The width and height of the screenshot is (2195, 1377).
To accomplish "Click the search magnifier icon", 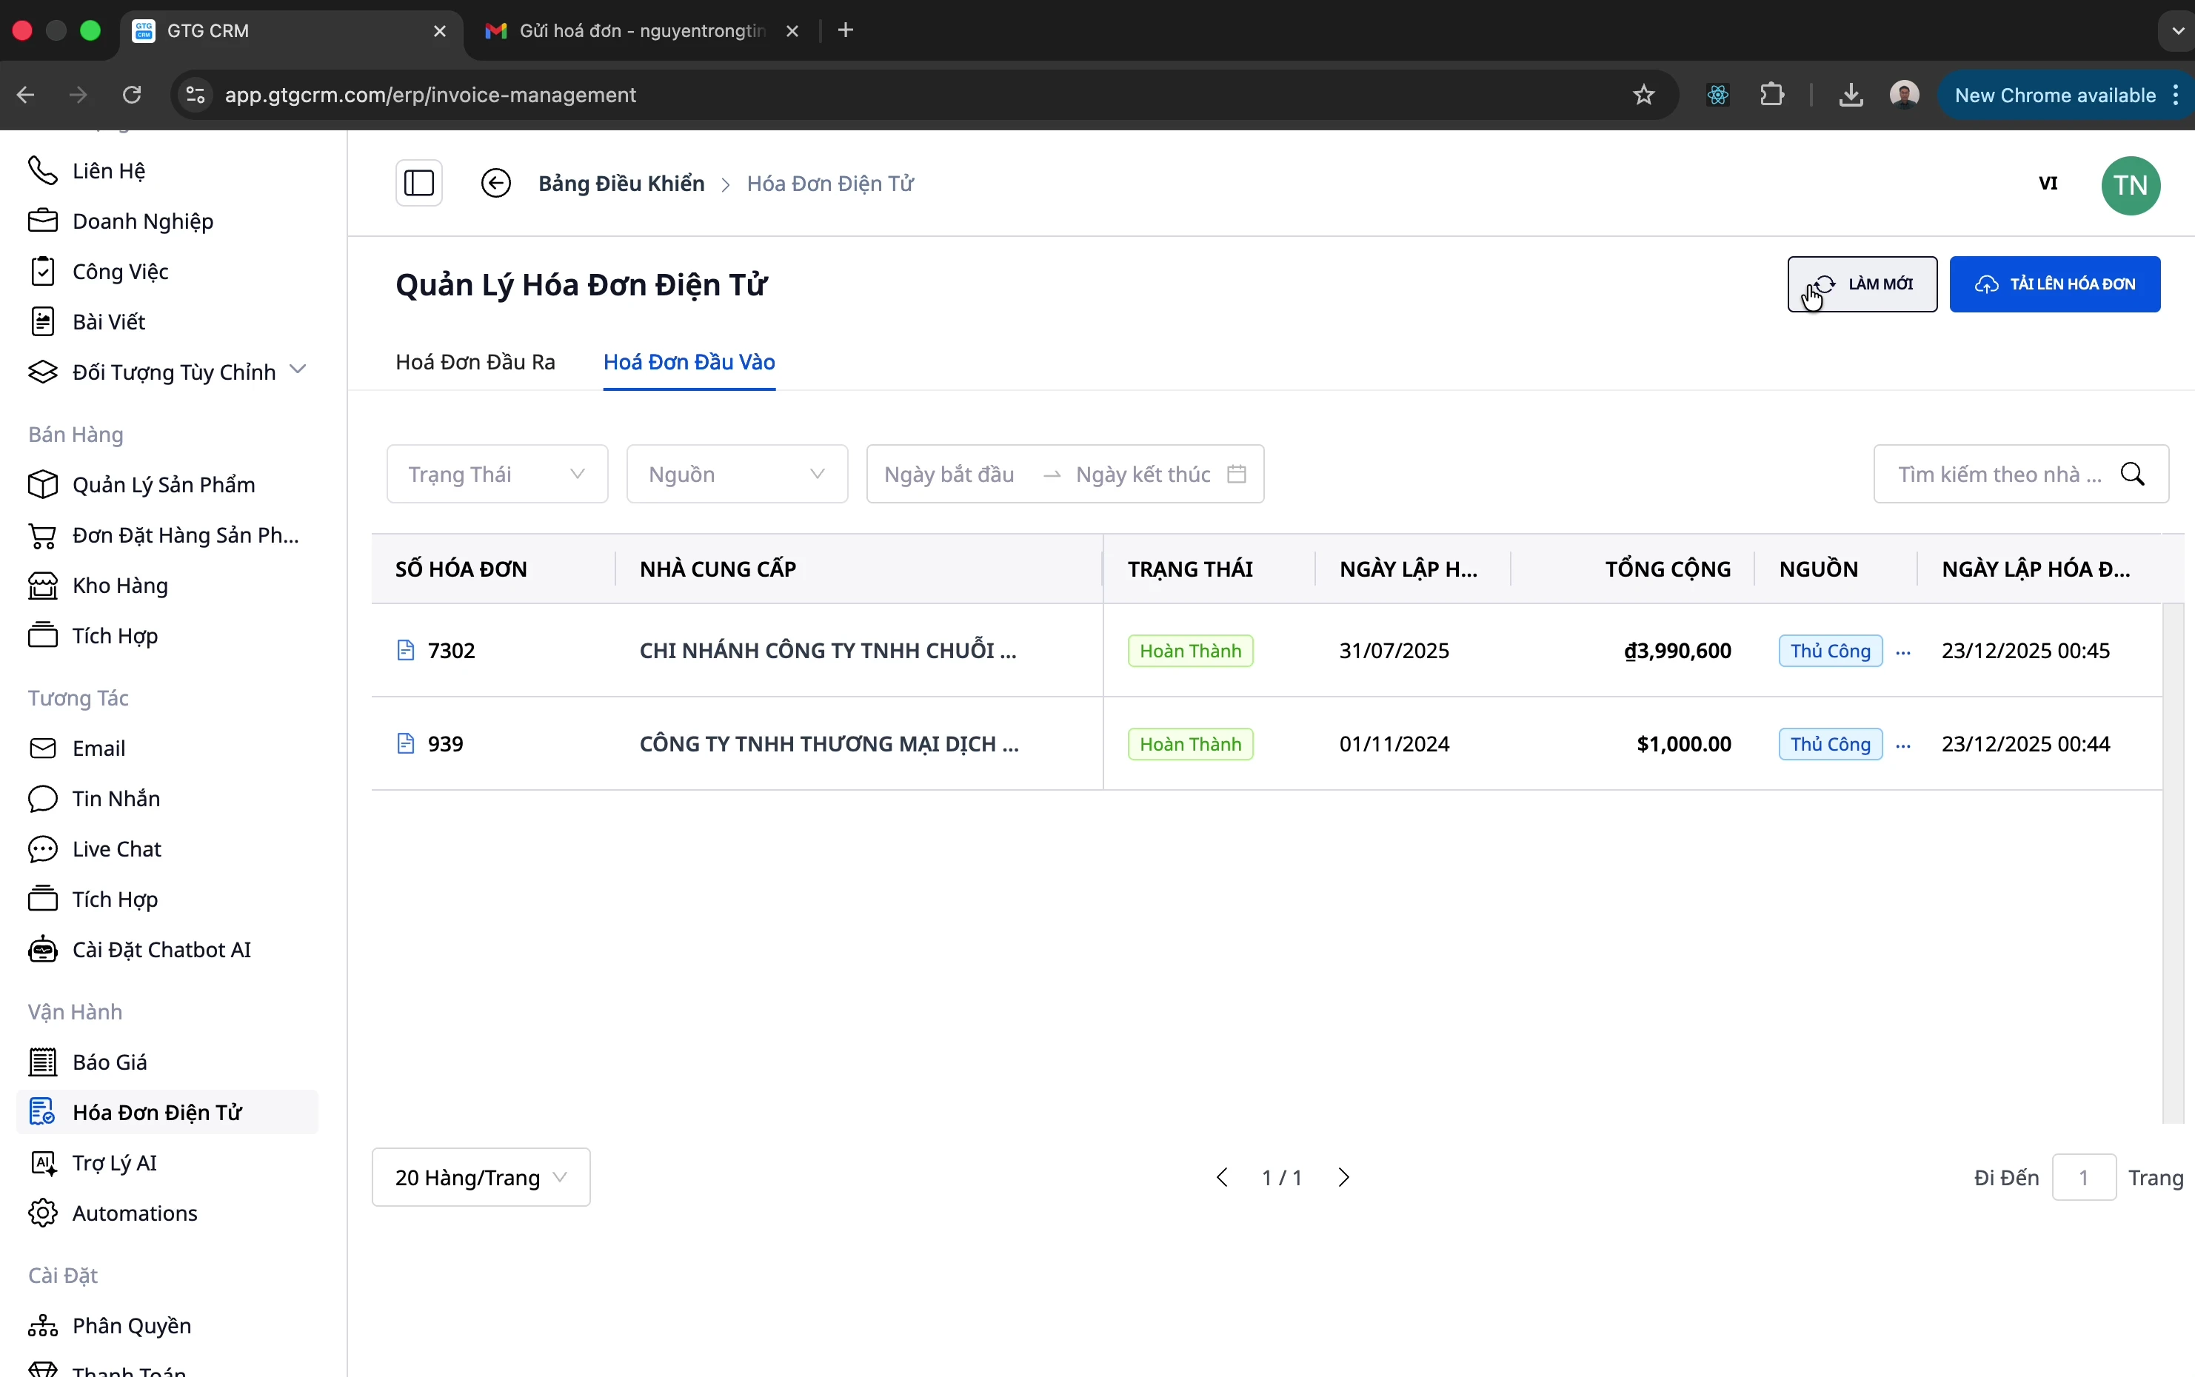I will click(x=2132, y=474).
